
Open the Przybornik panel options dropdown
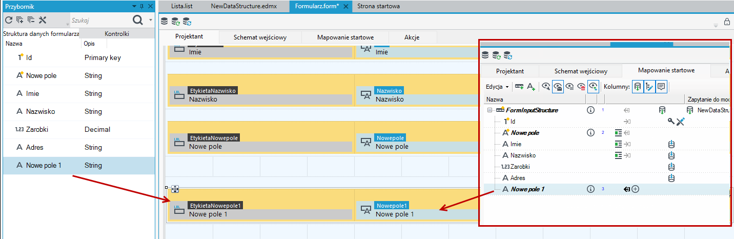point(134,6)
